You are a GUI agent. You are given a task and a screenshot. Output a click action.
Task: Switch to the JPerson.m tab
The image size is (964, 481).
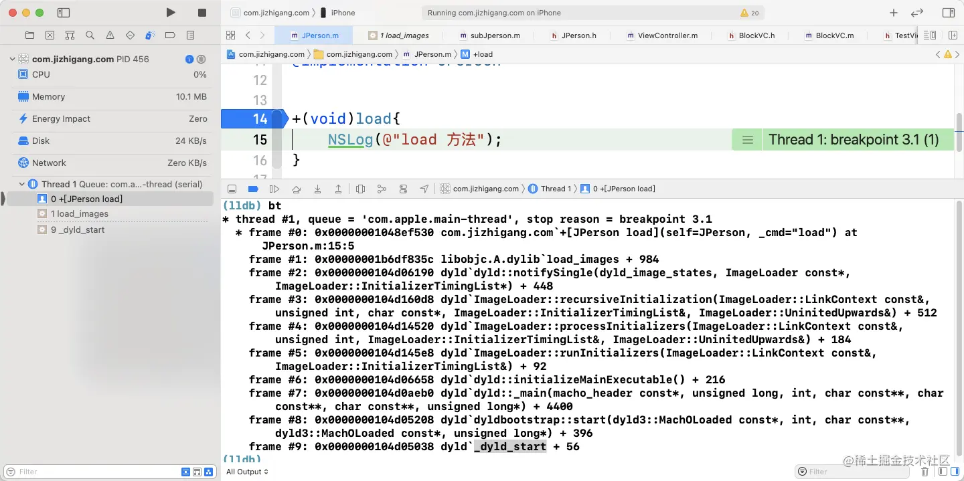(315, 35)
